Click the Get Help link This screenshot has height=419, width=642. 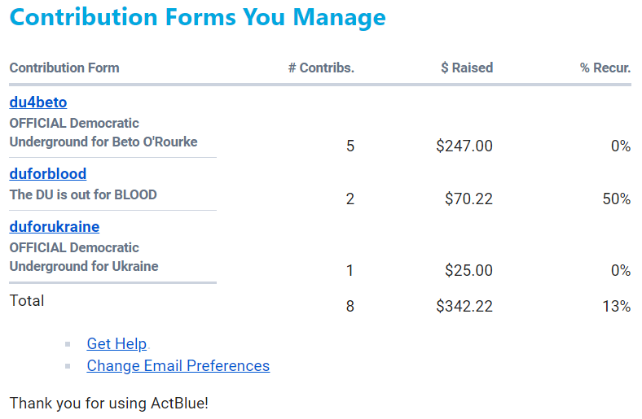pyautogui.click(x=117, y=343)
